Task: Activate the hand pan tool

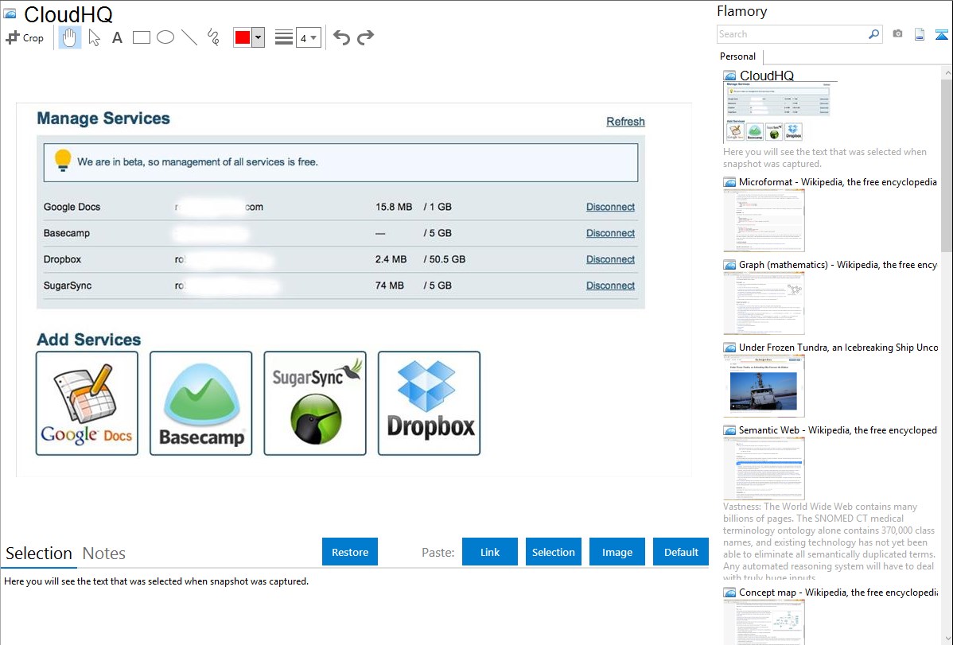Action: coord(70,37)
